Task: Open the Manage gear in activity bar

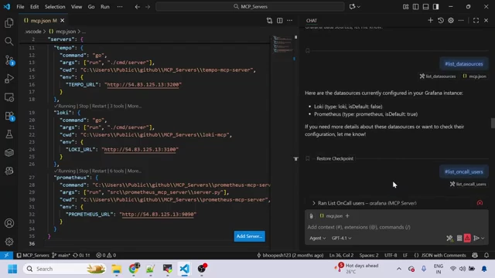Action: [x=9, y=242]
